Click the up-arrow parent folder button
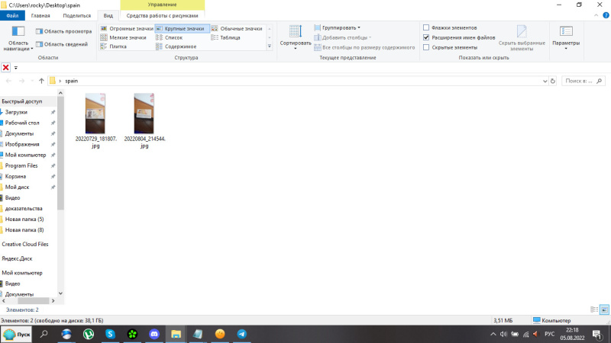This screenshot has height=343, width=611. pyautogui.click(x=41, y=80)
